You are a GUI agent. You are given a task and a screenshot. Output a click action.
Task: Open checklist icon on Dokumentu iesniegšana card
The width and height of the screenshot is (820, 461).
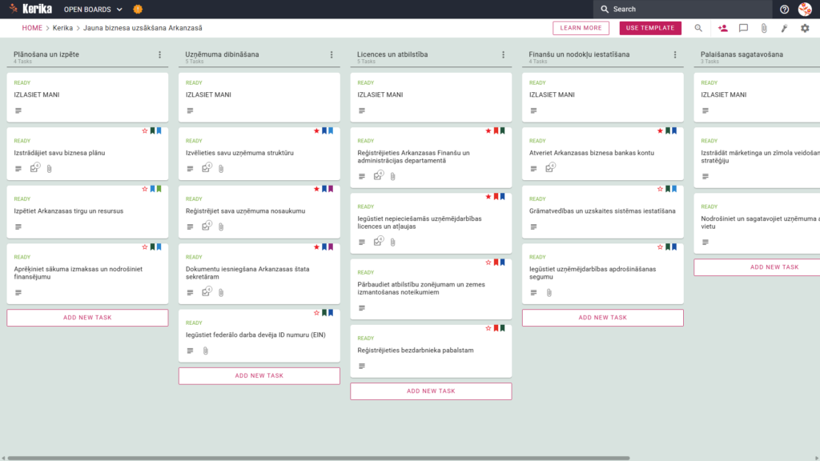pyautogui.click(x=207, y=291)
